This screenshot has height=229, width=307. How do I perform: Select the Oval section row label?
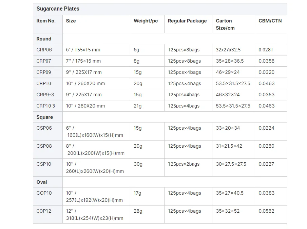(x=42, y=182)
